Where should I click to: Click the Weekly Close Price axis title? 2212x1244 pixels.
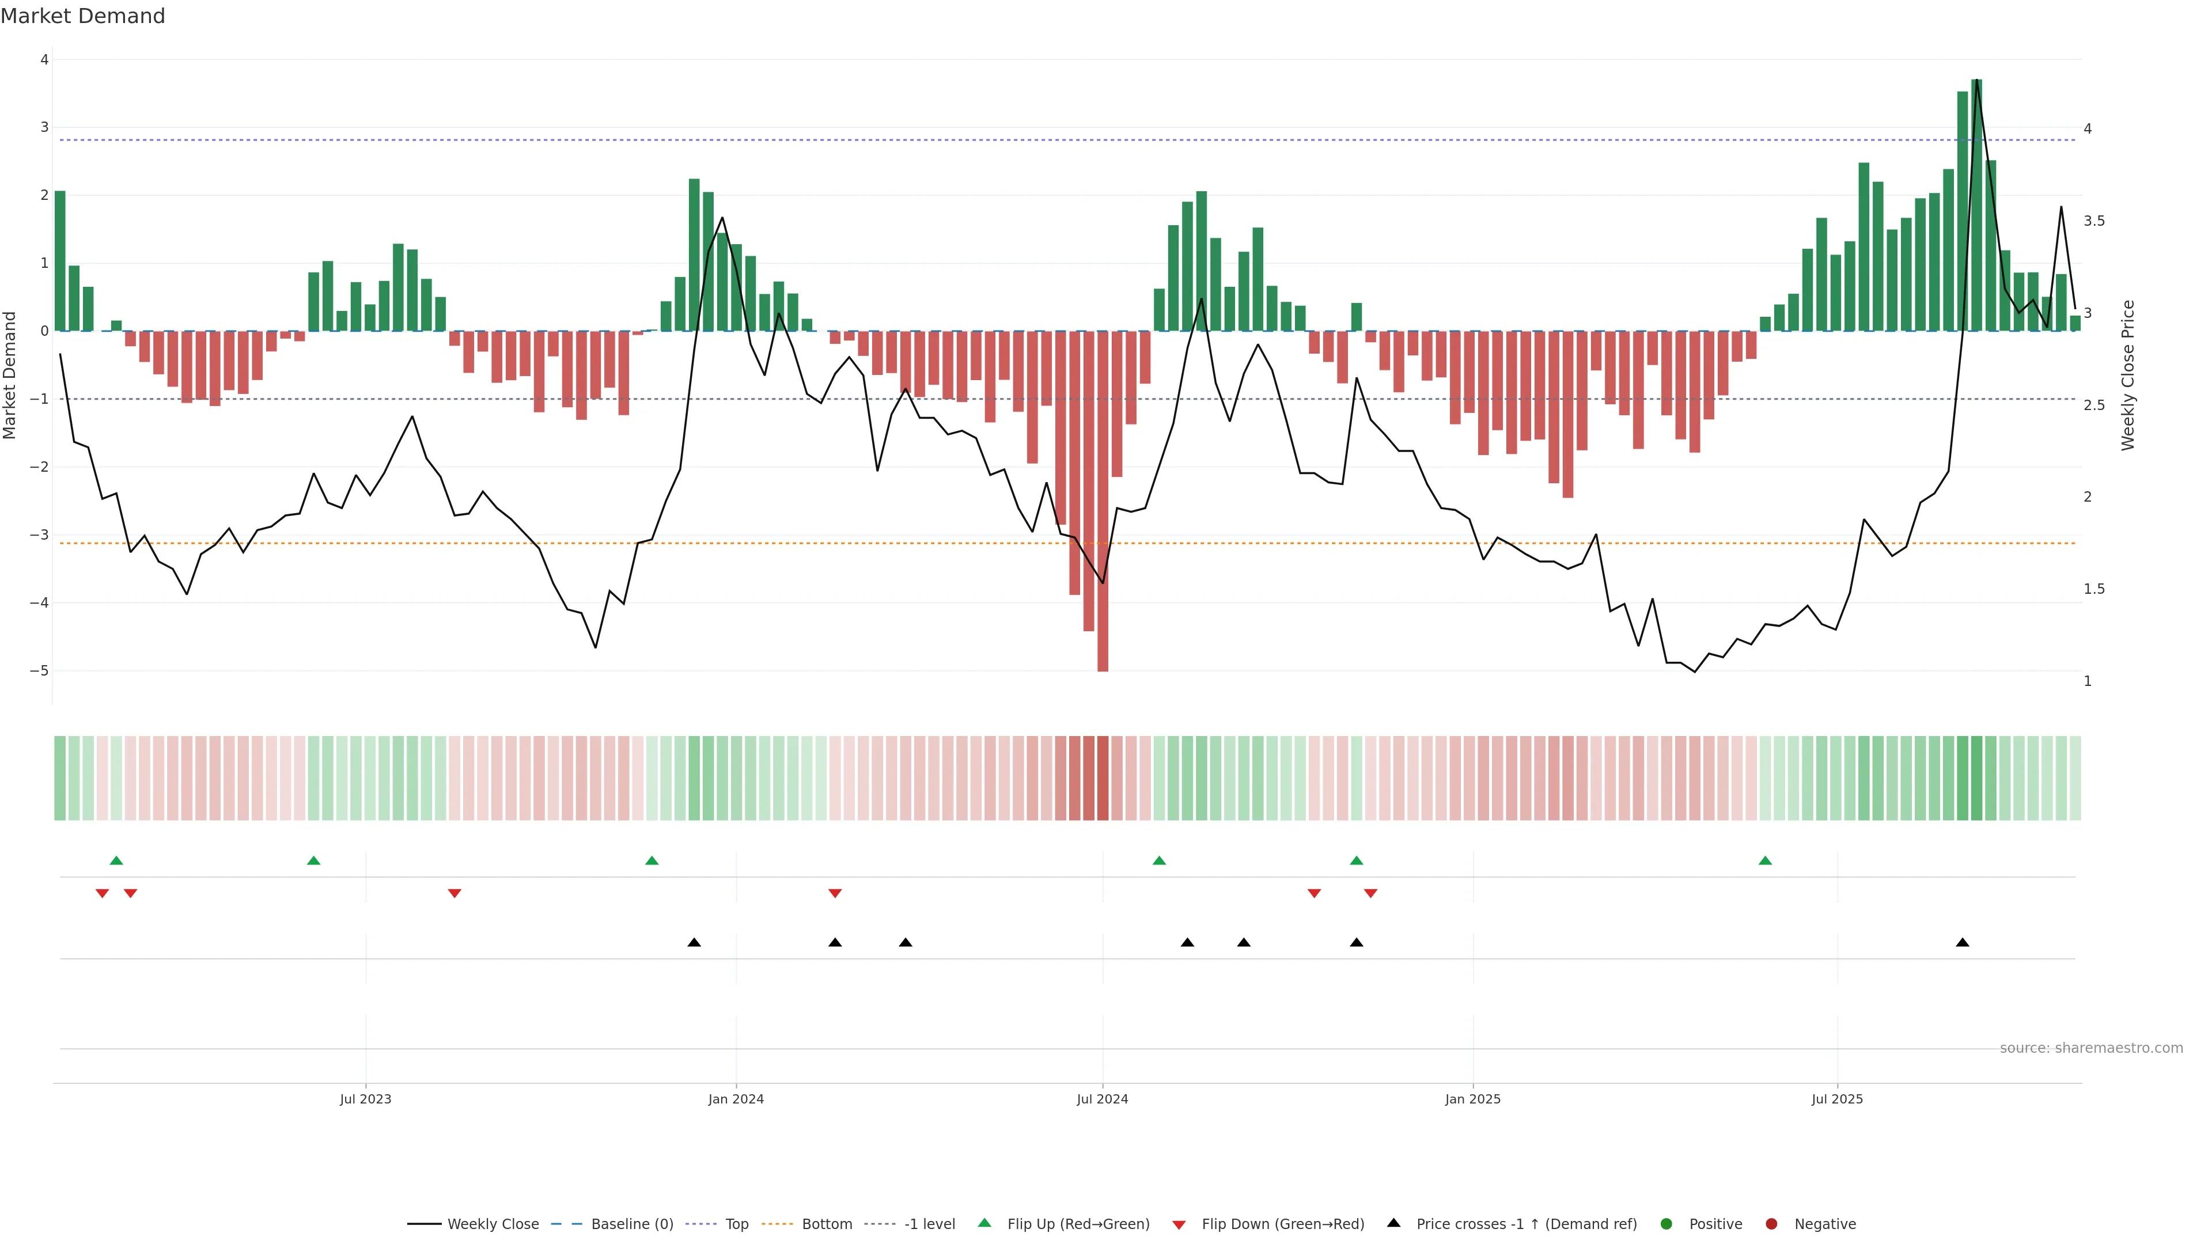tap(2128, 375)
